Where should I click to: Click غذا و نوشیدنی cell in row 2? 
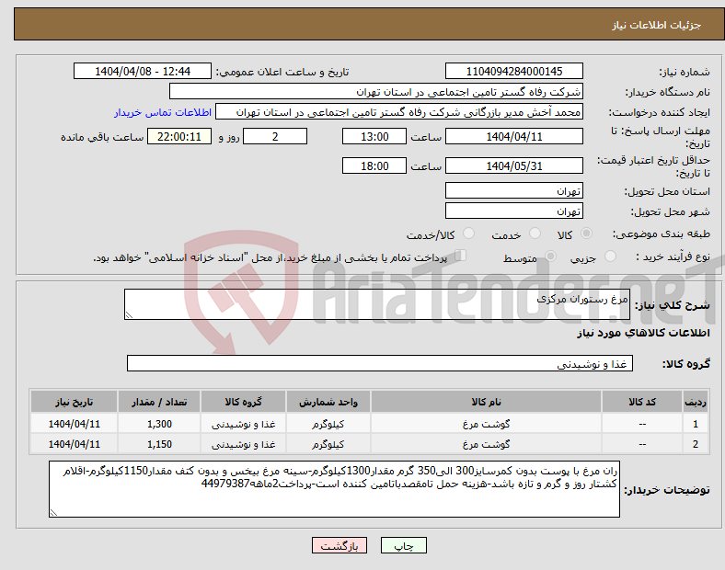point(243,444)
